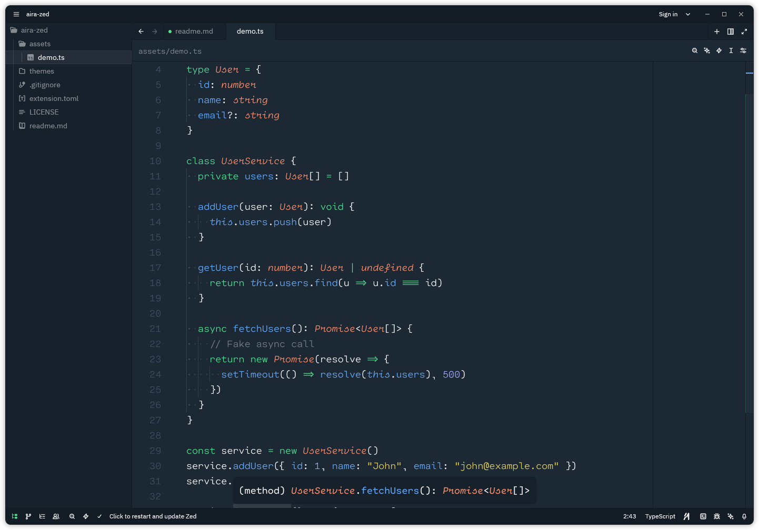Open the debugger panel bug icon
The width and height of the screenshot is (759, 530).
coord(717,516)
